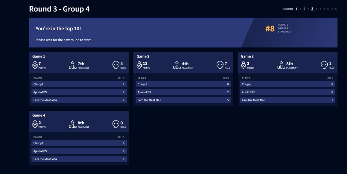Go to round 5 in pagination
Image resolution: width=347 pixels, height=174 pixels.
[x=328, y=9]
